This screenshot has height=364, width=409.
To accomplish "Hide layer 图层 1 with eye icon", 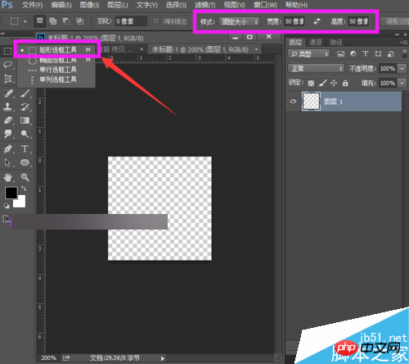I will [294, 102].
